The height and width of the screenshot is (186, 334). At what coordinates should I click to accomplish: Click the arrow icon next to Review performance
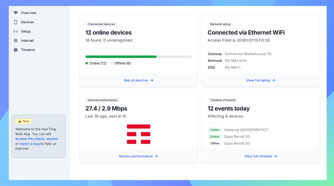[156, 156]
